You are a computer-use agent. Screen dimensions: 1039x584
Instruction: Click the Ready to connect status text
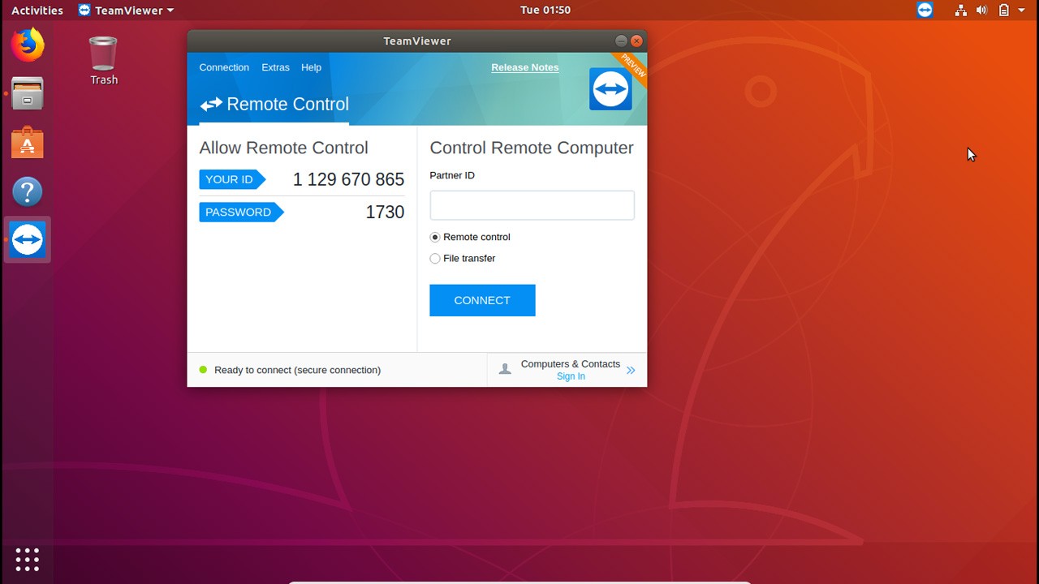297,370
